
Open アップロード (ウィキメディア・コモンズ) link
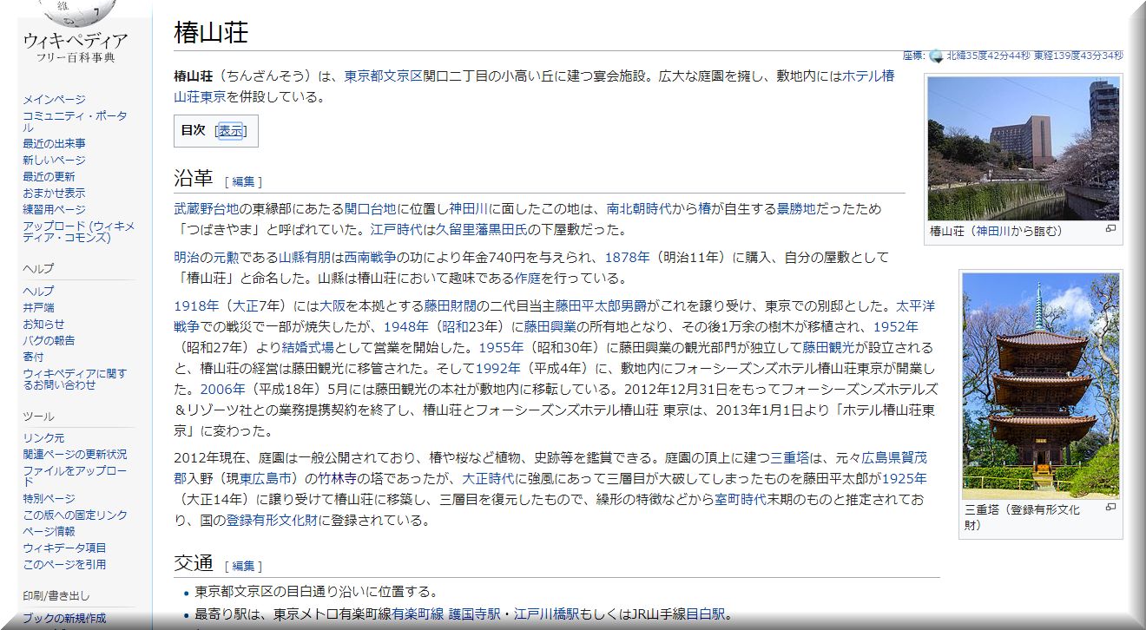tap(78, 232)
